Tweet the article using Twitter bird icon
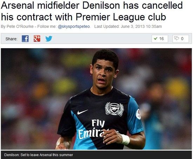 click(49, 39)
